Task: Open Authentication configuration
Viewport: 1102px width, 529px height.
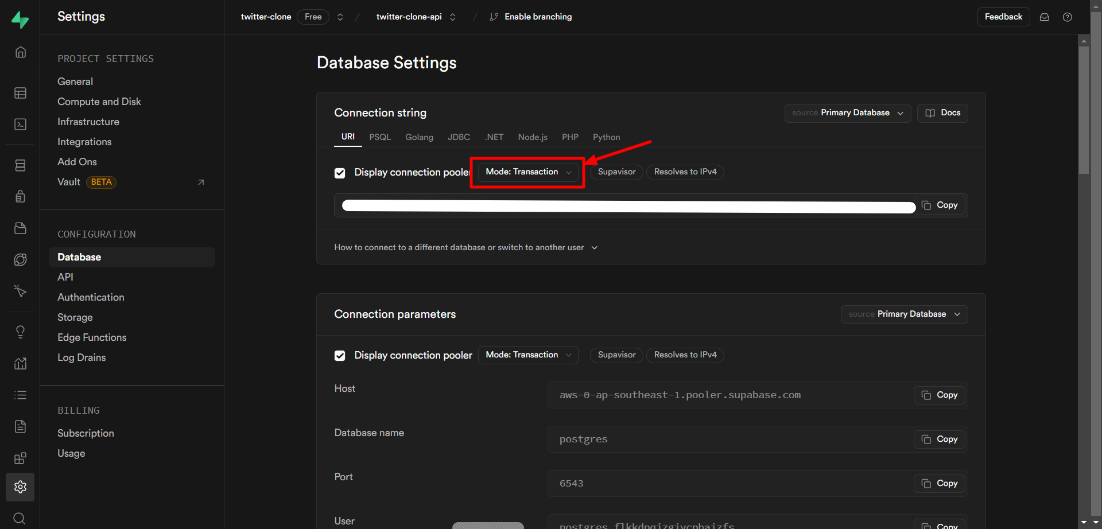Action: [91, 297]
